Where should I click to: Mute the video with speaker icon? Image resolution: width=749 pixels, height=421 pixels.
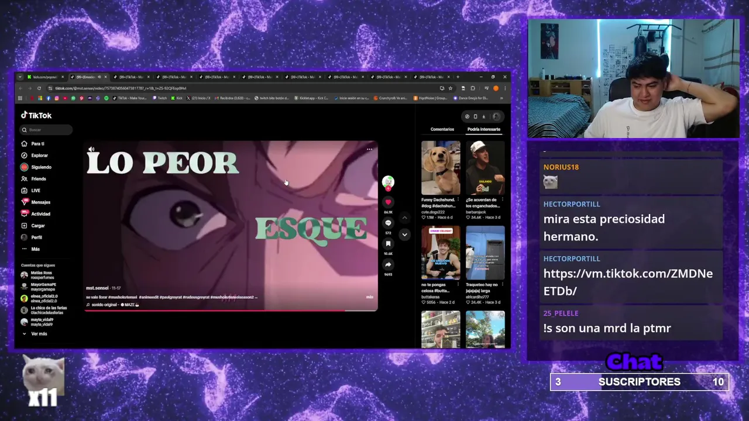pyautogui.click(x=91, y=150)
